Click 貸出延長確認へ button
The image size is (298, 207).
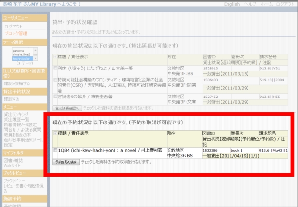click(67, 108)
